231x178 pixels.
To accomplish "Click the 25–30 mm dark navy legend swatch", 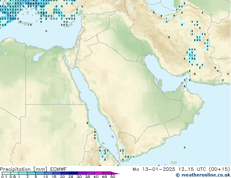I will tap(73, 173).
